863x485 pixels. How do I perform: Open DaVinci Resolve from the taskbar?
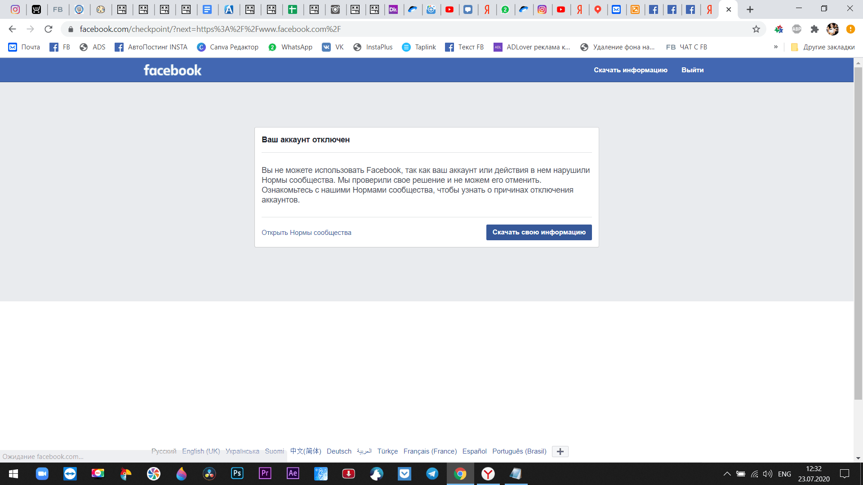(209, 474)
